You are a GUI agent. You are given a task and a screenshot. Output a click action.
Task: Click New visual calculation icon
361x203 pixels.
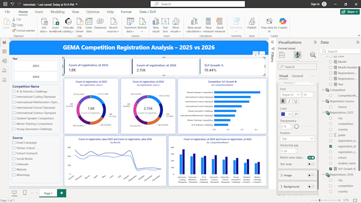[194, 22]
